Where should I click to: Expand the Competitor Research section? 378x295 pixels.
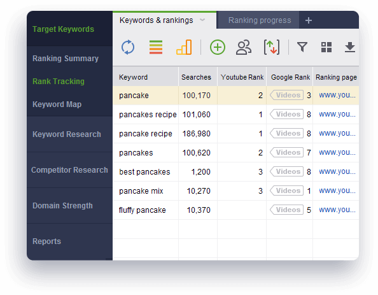coord(69,170)
